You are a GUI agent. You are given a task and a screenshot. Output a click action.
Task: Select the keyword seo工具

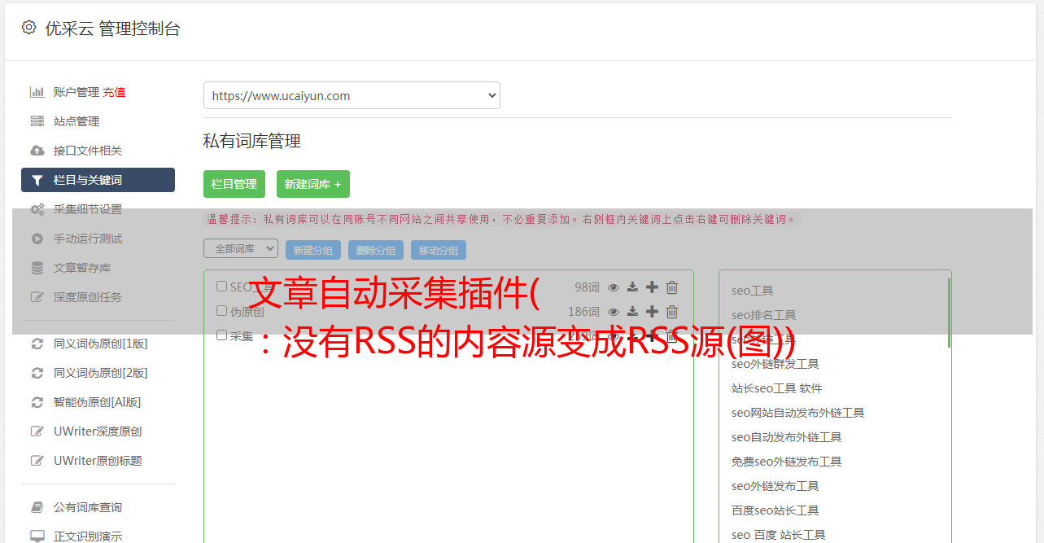click(753, 291)
